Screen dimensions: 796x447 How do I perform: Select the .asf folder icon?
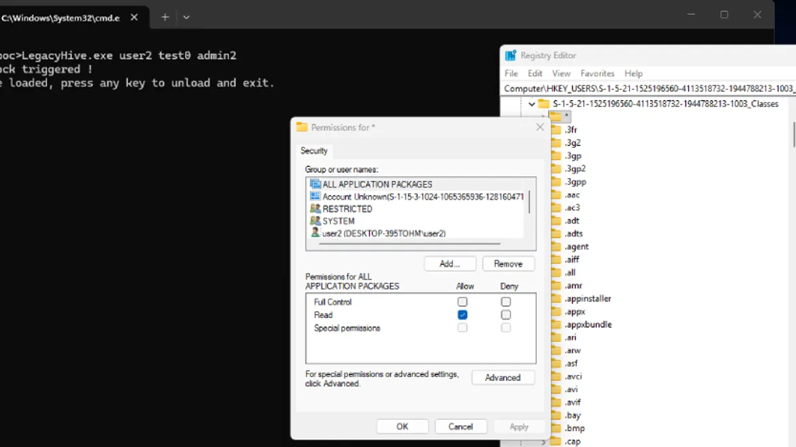tap(557, 363)
